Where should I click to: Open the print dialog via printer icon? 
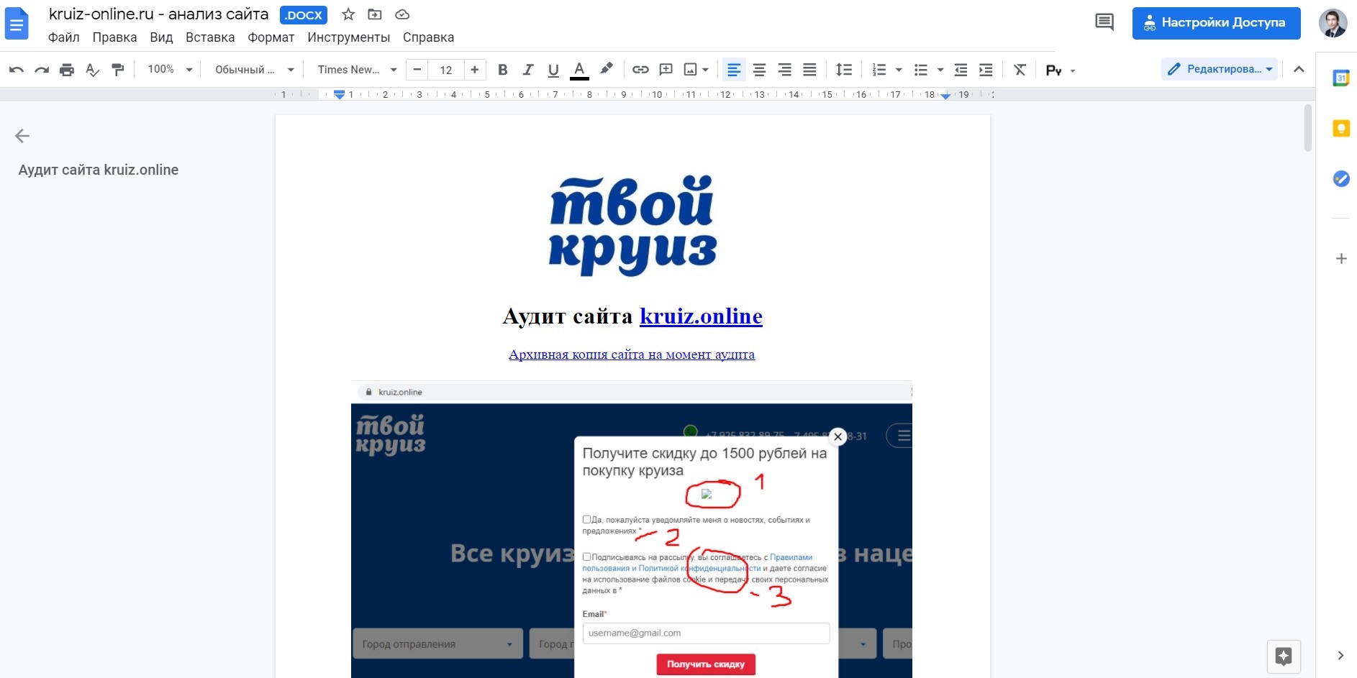67,69
